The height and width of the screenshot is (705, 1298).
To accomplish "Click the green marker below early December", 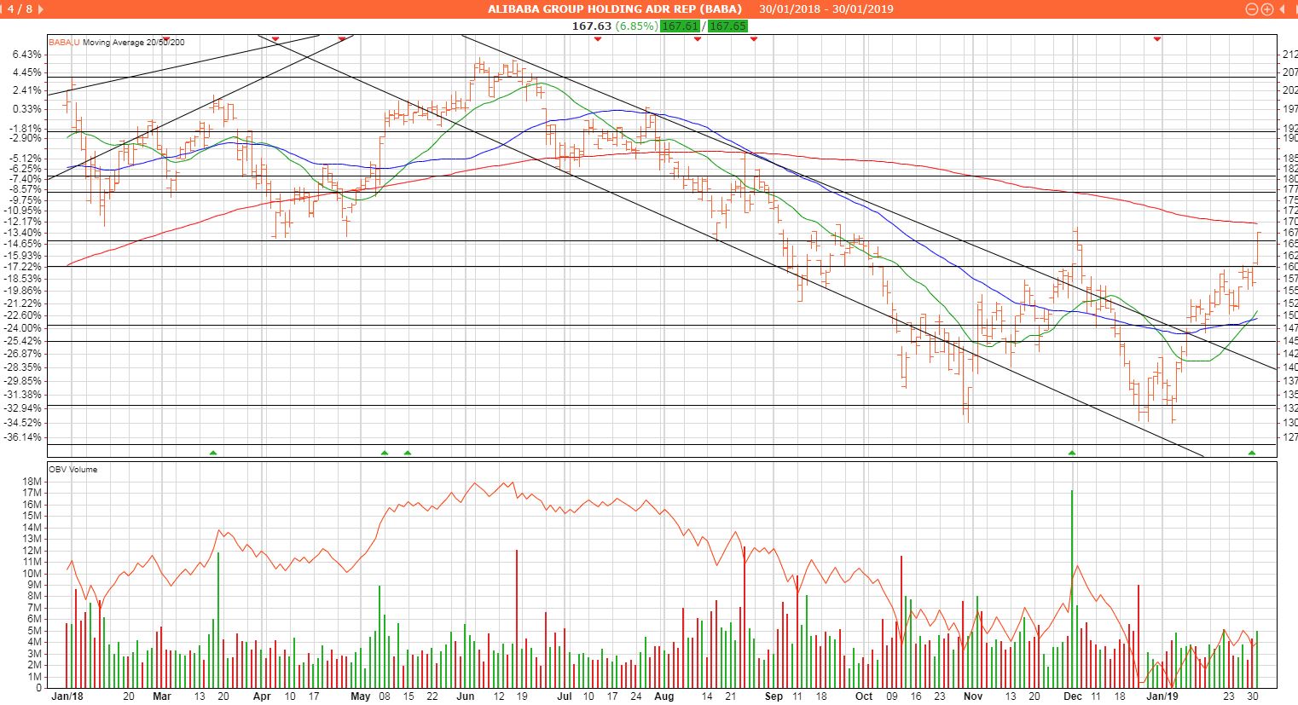I will click(x=1072, y=452).
